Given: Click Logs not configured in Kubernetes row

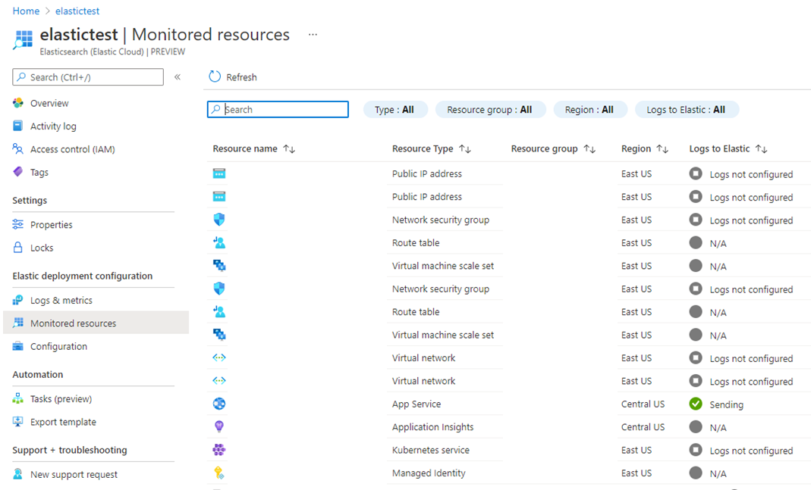Looking at the screenshot, I should tap(751, 451).
